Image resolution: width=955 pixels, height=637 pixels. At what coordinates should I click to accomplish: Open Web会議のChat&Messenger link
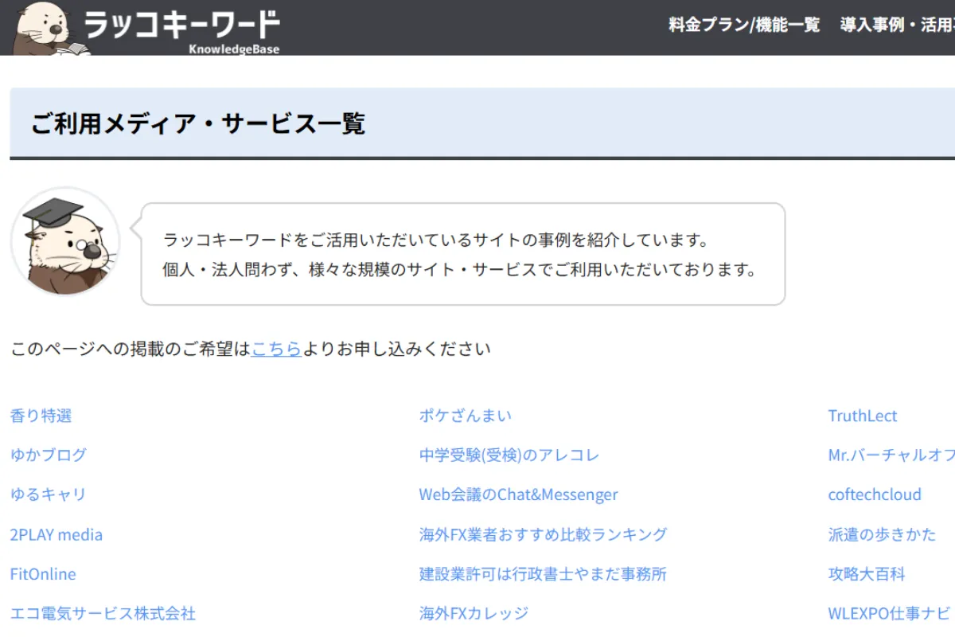[519, 494]
